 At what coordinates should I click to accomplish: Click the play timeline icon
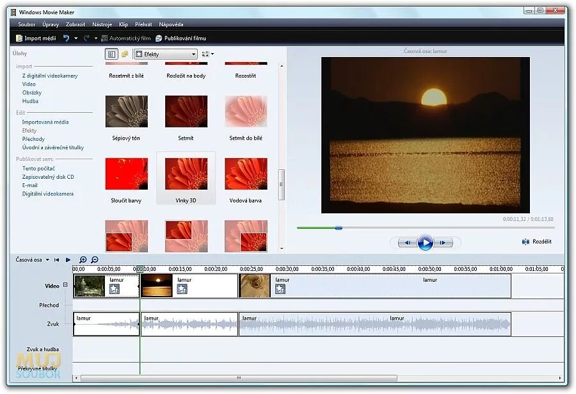[68, 259]
